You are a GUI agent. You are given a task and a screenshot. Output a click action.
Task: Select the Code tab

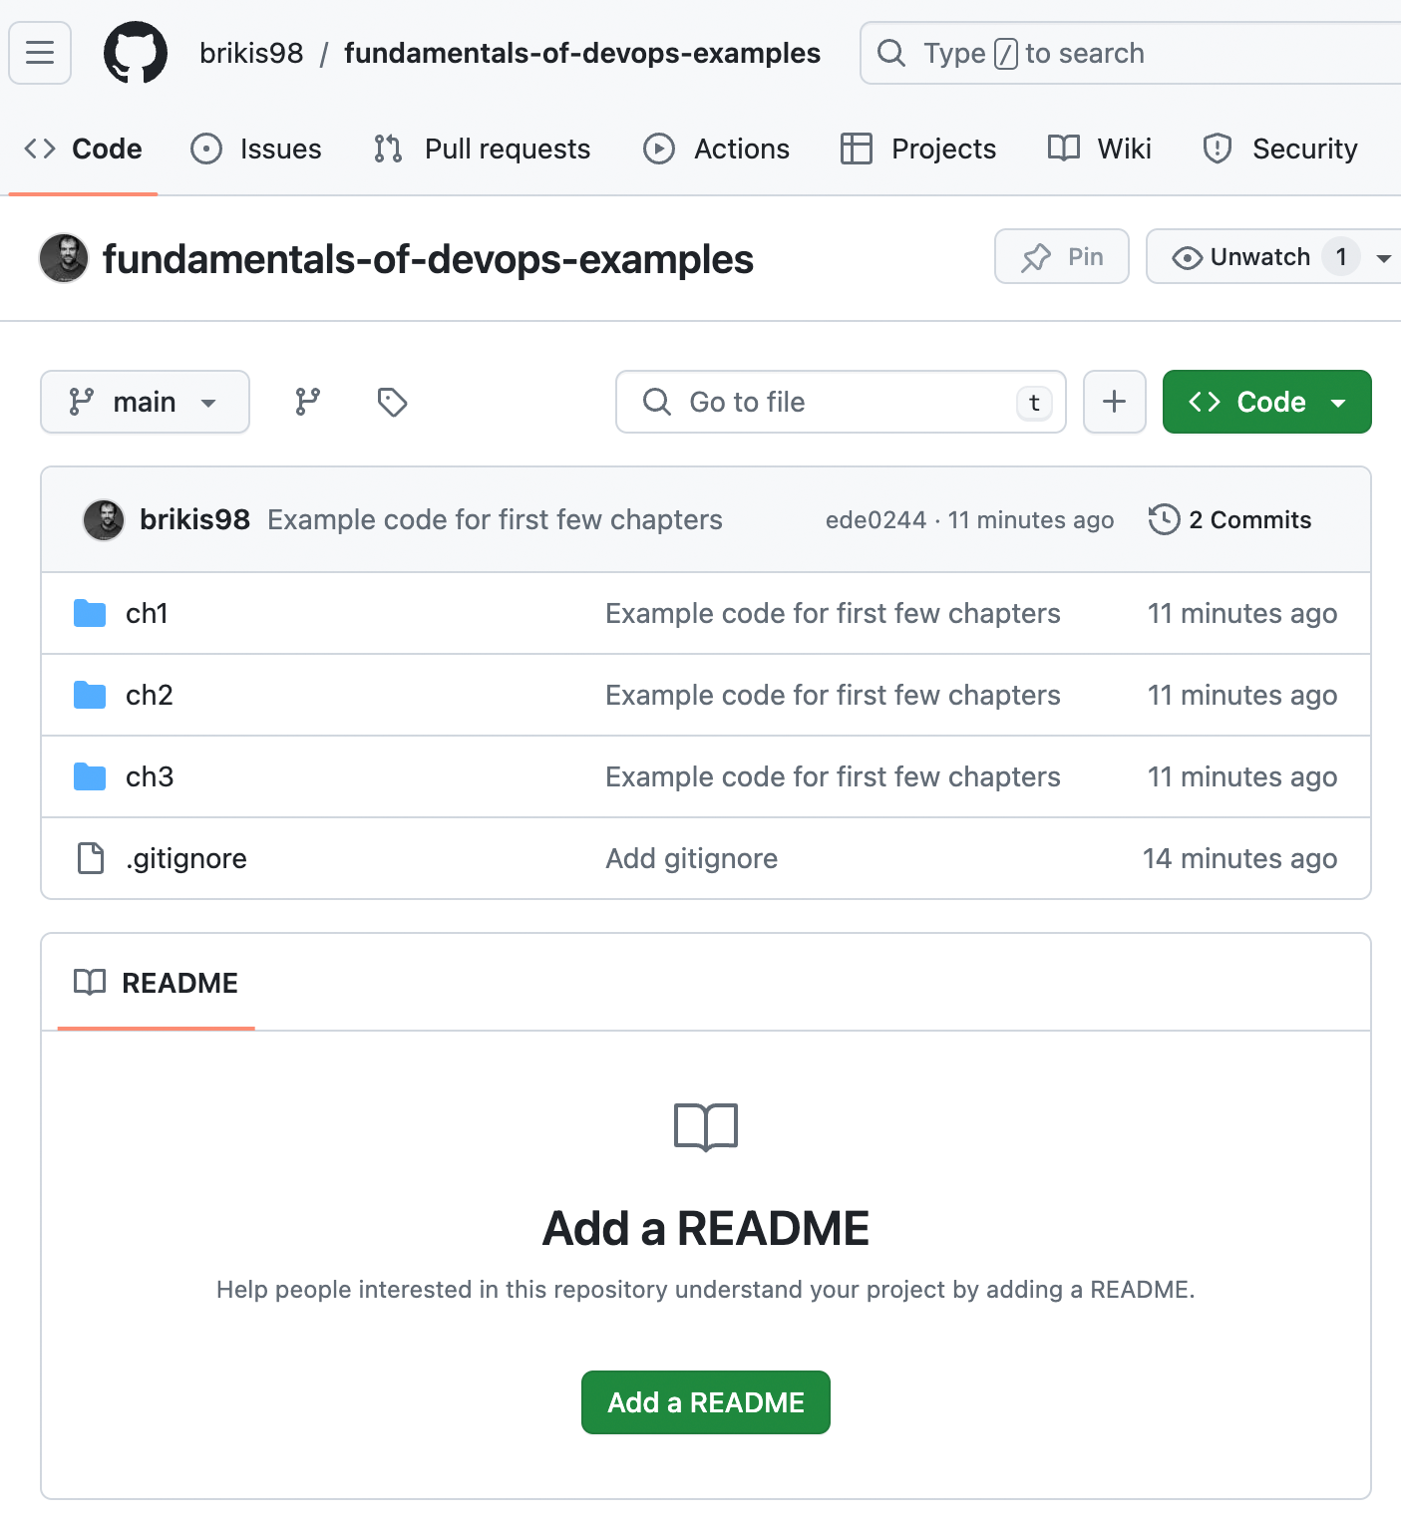(x=83, y=149)
